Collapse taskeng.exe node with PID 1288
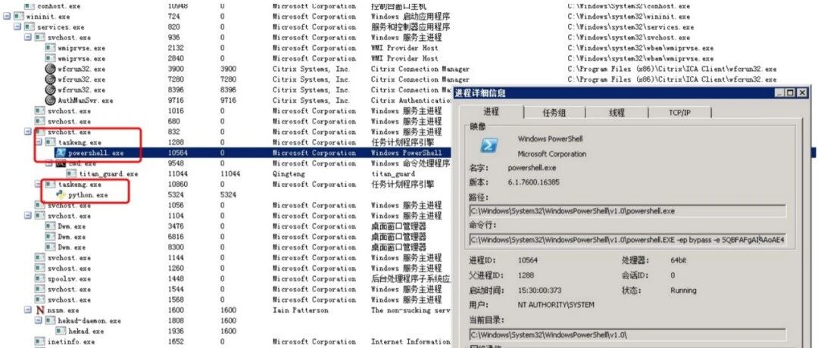Screen dimensions: 818x348 click(38, 142)
